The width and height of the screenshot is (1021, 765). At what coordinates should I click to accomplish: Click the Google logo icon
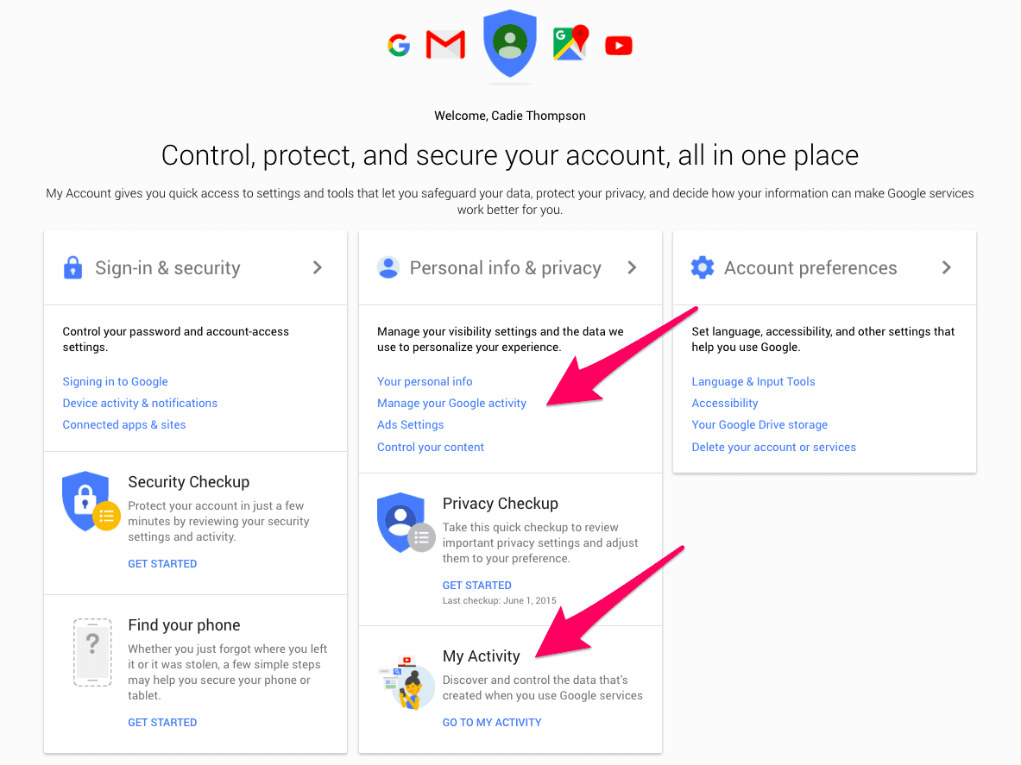[x=398, y=45]
